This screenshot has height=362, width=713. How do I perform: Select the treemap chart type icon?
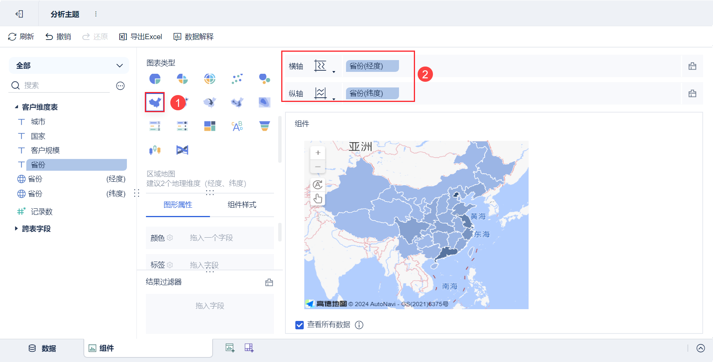(210, 126)
